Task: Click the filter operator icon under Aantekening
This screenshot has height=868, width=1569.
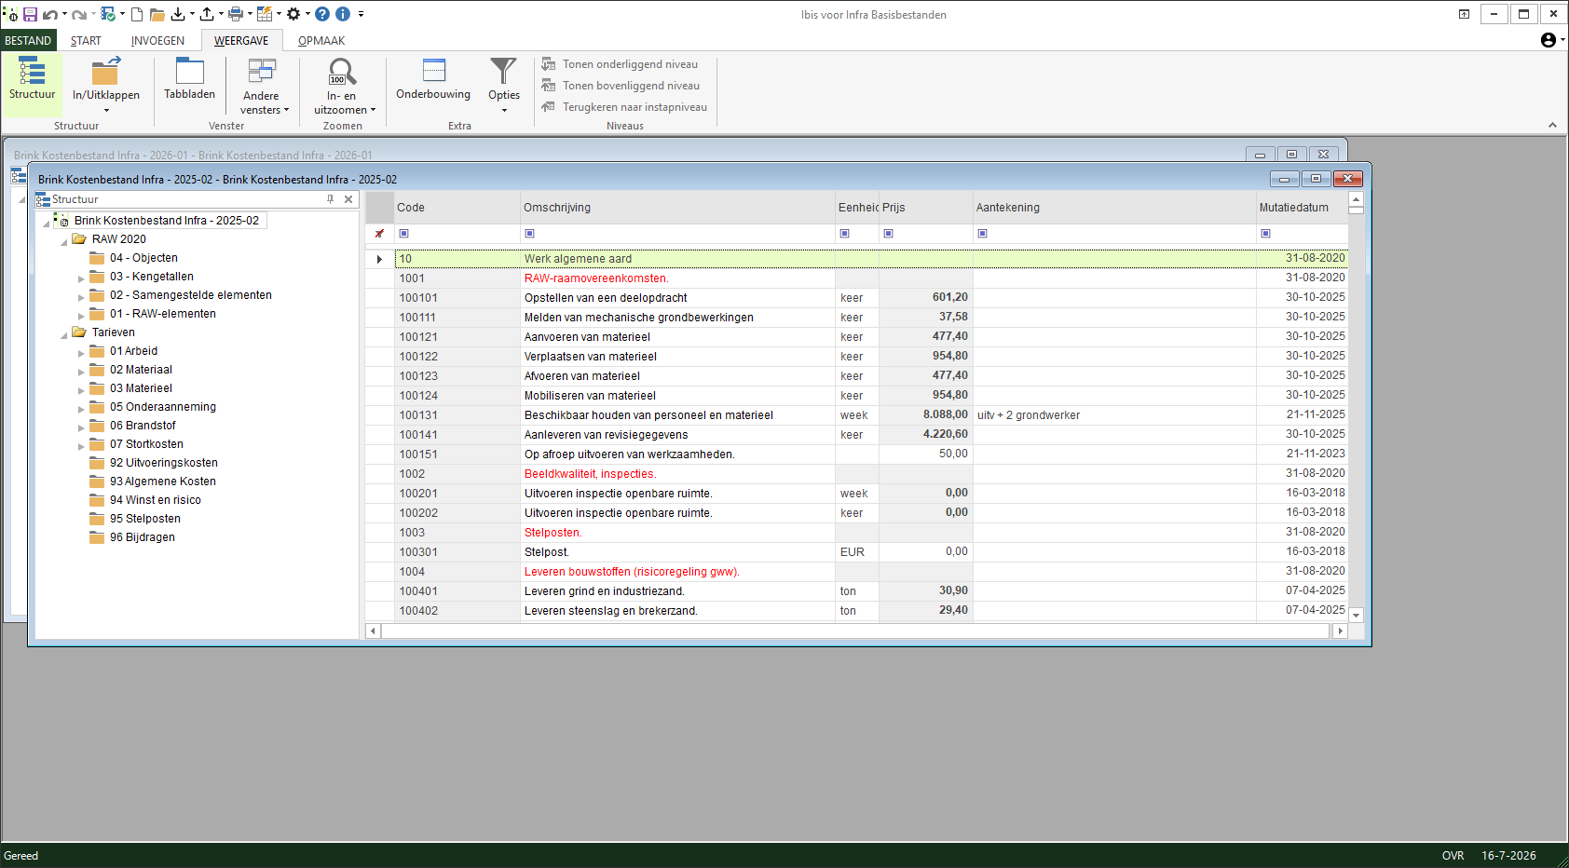Action: click(982, 234)
